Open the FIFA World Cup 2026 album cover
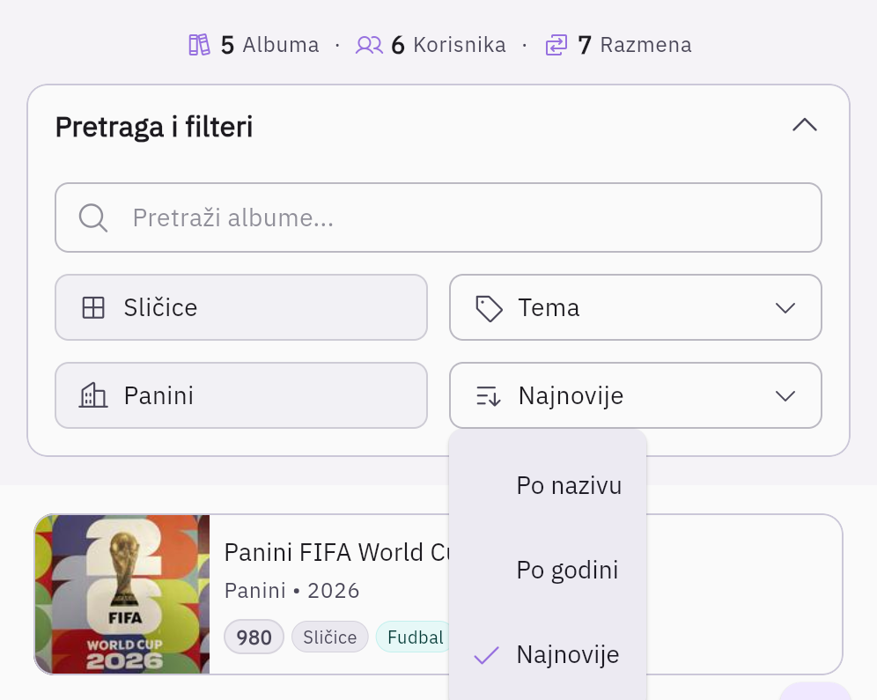 point(122,594)
